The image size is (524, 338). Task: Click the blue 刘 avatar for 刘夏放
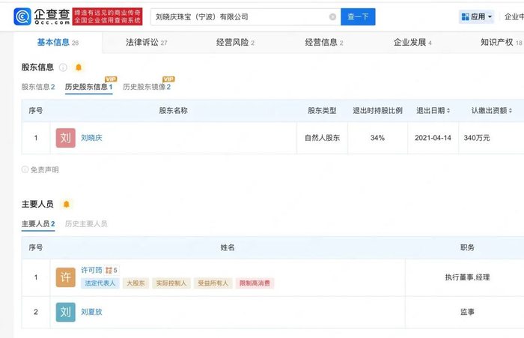65,312
